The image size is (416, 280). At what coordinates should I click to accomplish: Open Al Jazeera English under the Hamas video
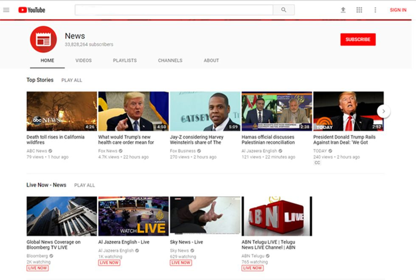click(259, 151)
